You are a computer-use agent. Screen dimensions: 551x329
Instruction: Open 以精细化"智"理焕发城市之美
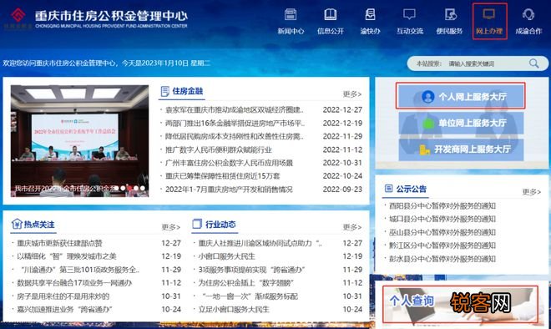click(67, 256)
